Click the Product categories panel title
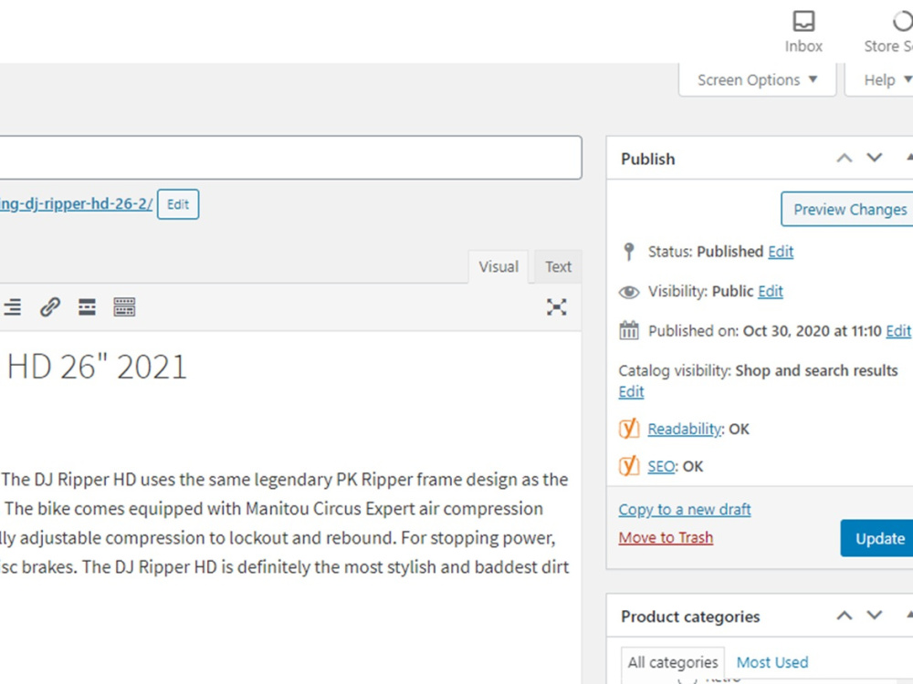 point(690,617)
